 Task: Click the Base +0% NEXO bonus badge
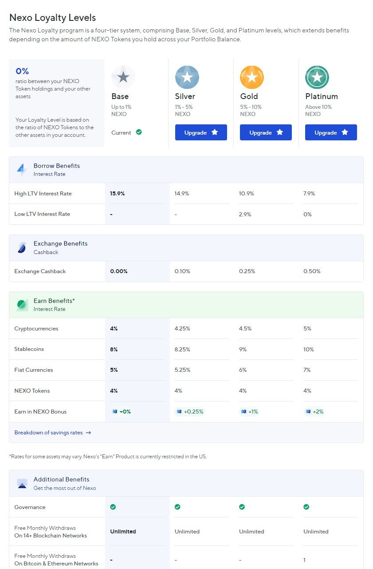click(122, 412)
